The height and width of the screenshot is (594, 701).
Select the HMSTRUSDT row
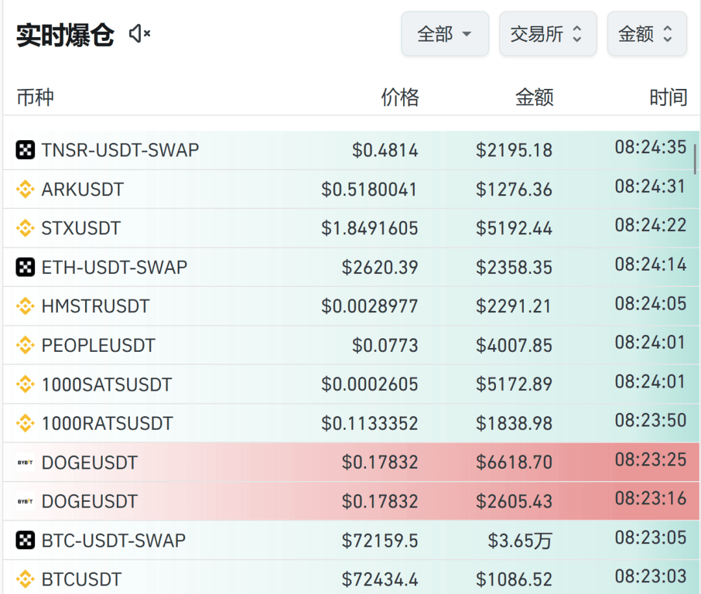(x=350, y=306)
